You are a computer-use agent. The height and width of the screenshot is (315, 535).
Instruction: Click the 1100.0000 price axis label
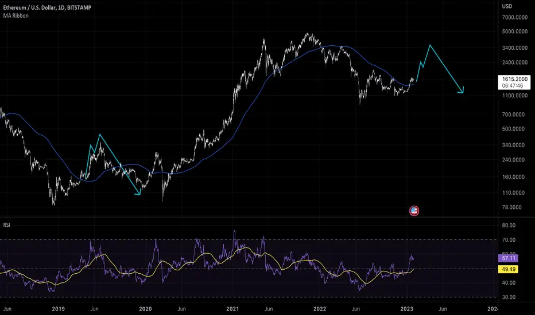pyautogui.click(x=514, y=96)
